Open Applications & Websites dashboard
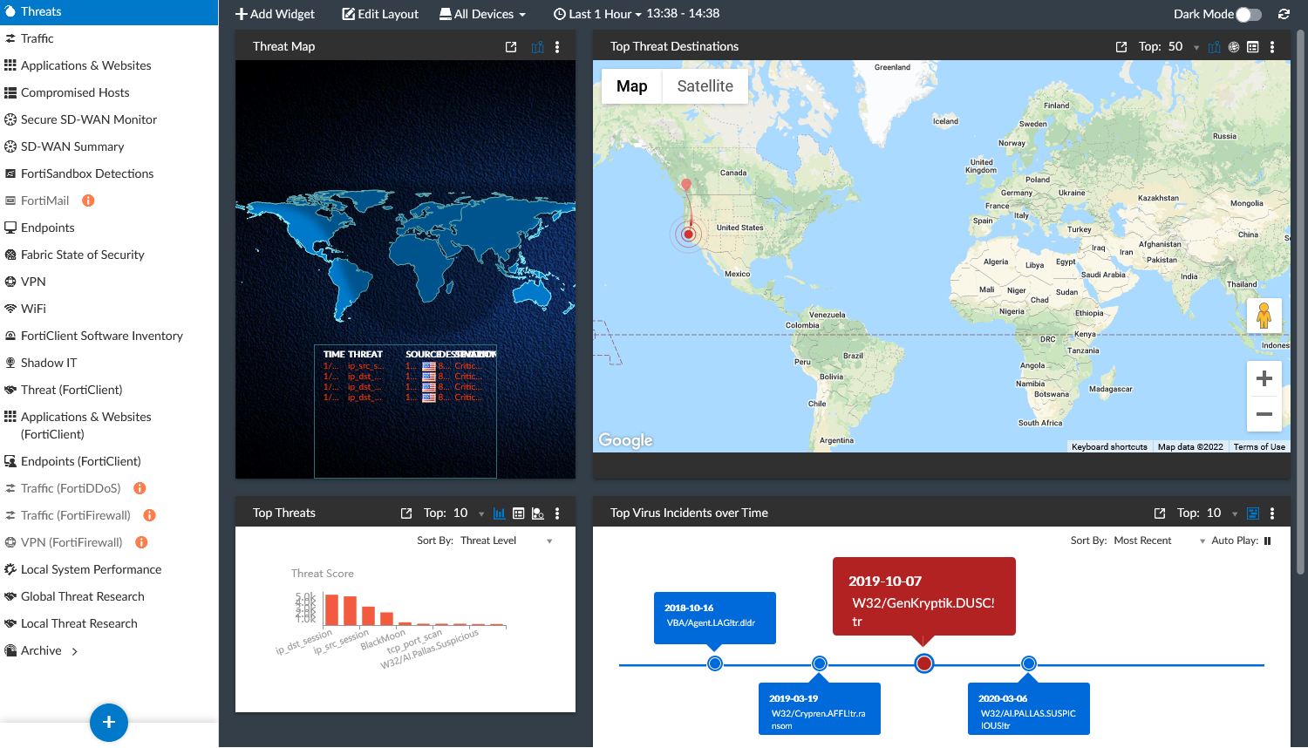This screenshot has height=748, width=1308. [109, 65]
